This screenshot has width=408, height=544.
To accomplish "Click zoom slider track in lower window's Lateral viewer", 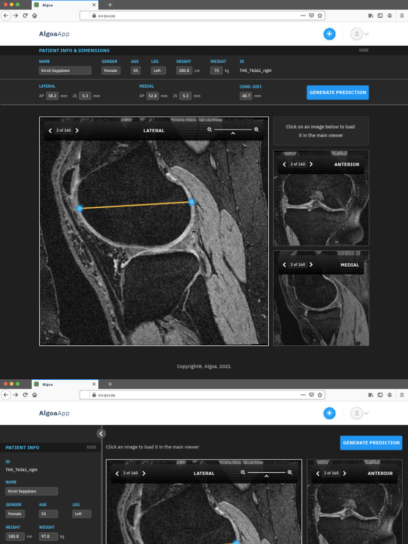I will pos(266,472).
